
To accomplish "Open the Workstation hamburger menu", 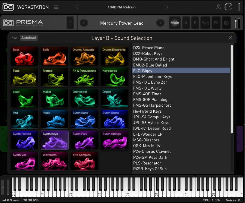I will point(56,7).
